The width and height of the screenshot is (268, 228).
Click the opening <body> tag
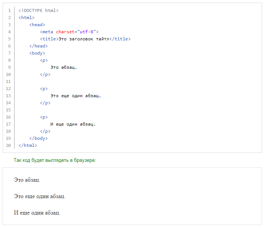[x=37, y=53]
